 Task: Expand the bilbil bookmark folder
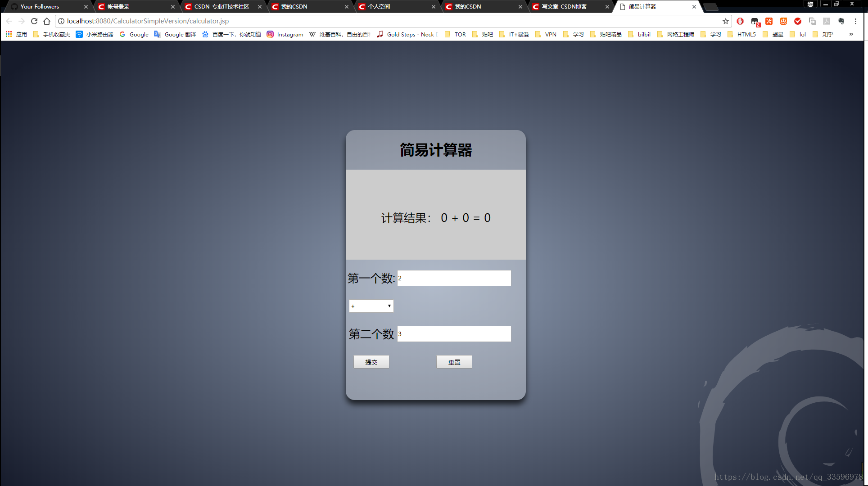pos(639,34)
